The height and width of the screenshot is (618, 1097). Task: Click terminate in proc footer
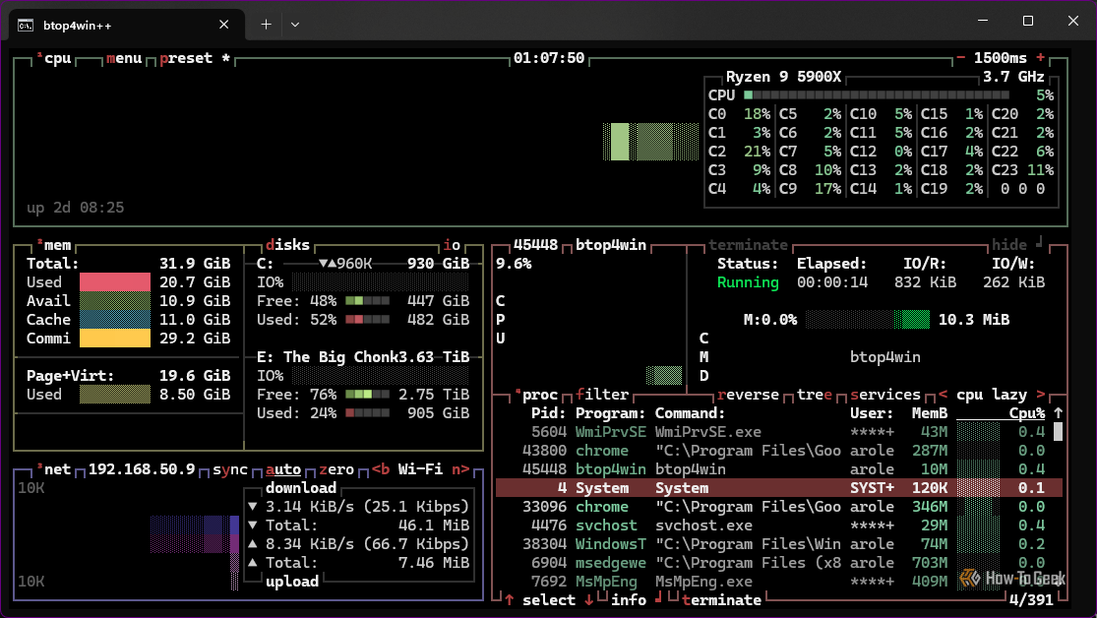[721, 600]
